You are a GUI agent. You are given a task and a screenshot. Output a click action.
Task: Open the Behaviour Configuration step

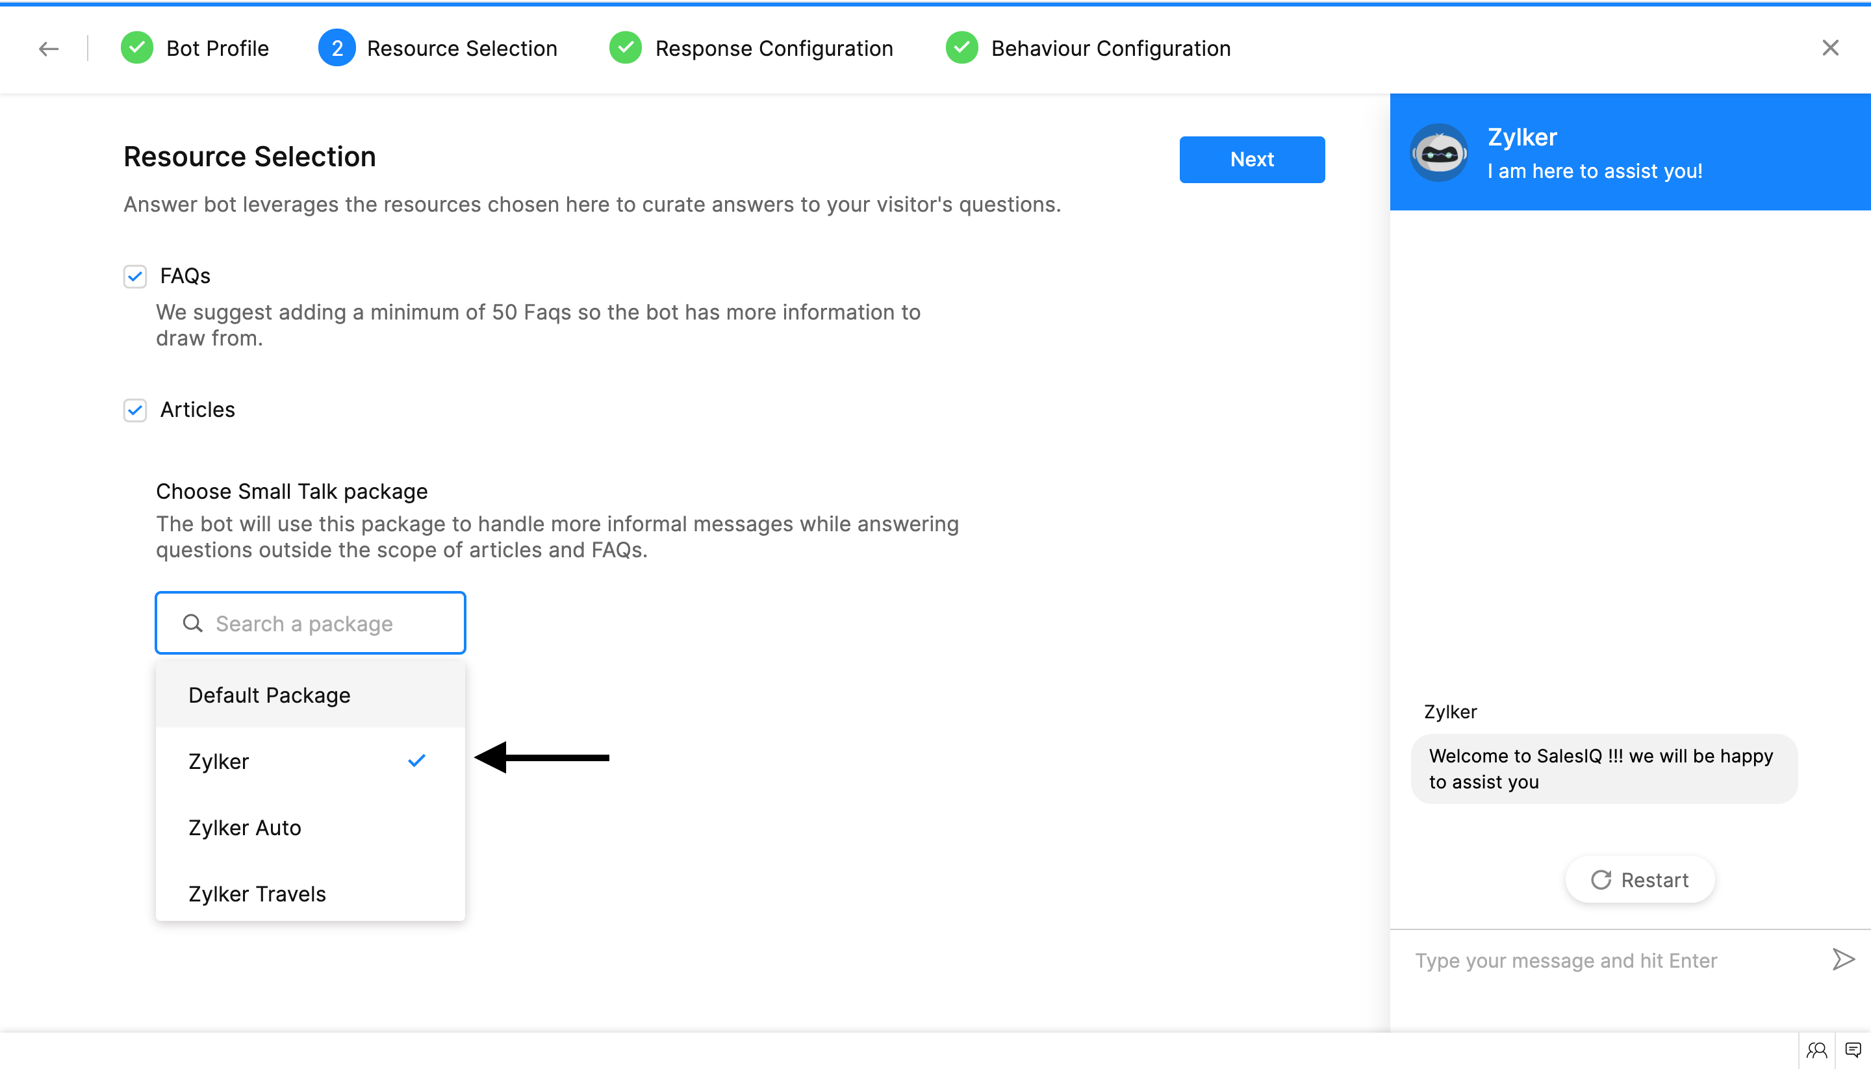[x=1110, y=49]
